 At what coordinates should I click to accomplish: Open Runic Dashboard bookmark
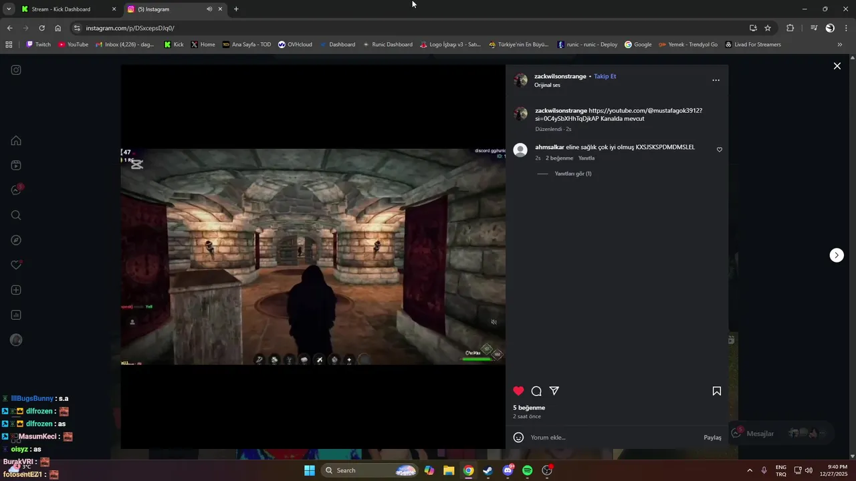(x=387, y=45)
